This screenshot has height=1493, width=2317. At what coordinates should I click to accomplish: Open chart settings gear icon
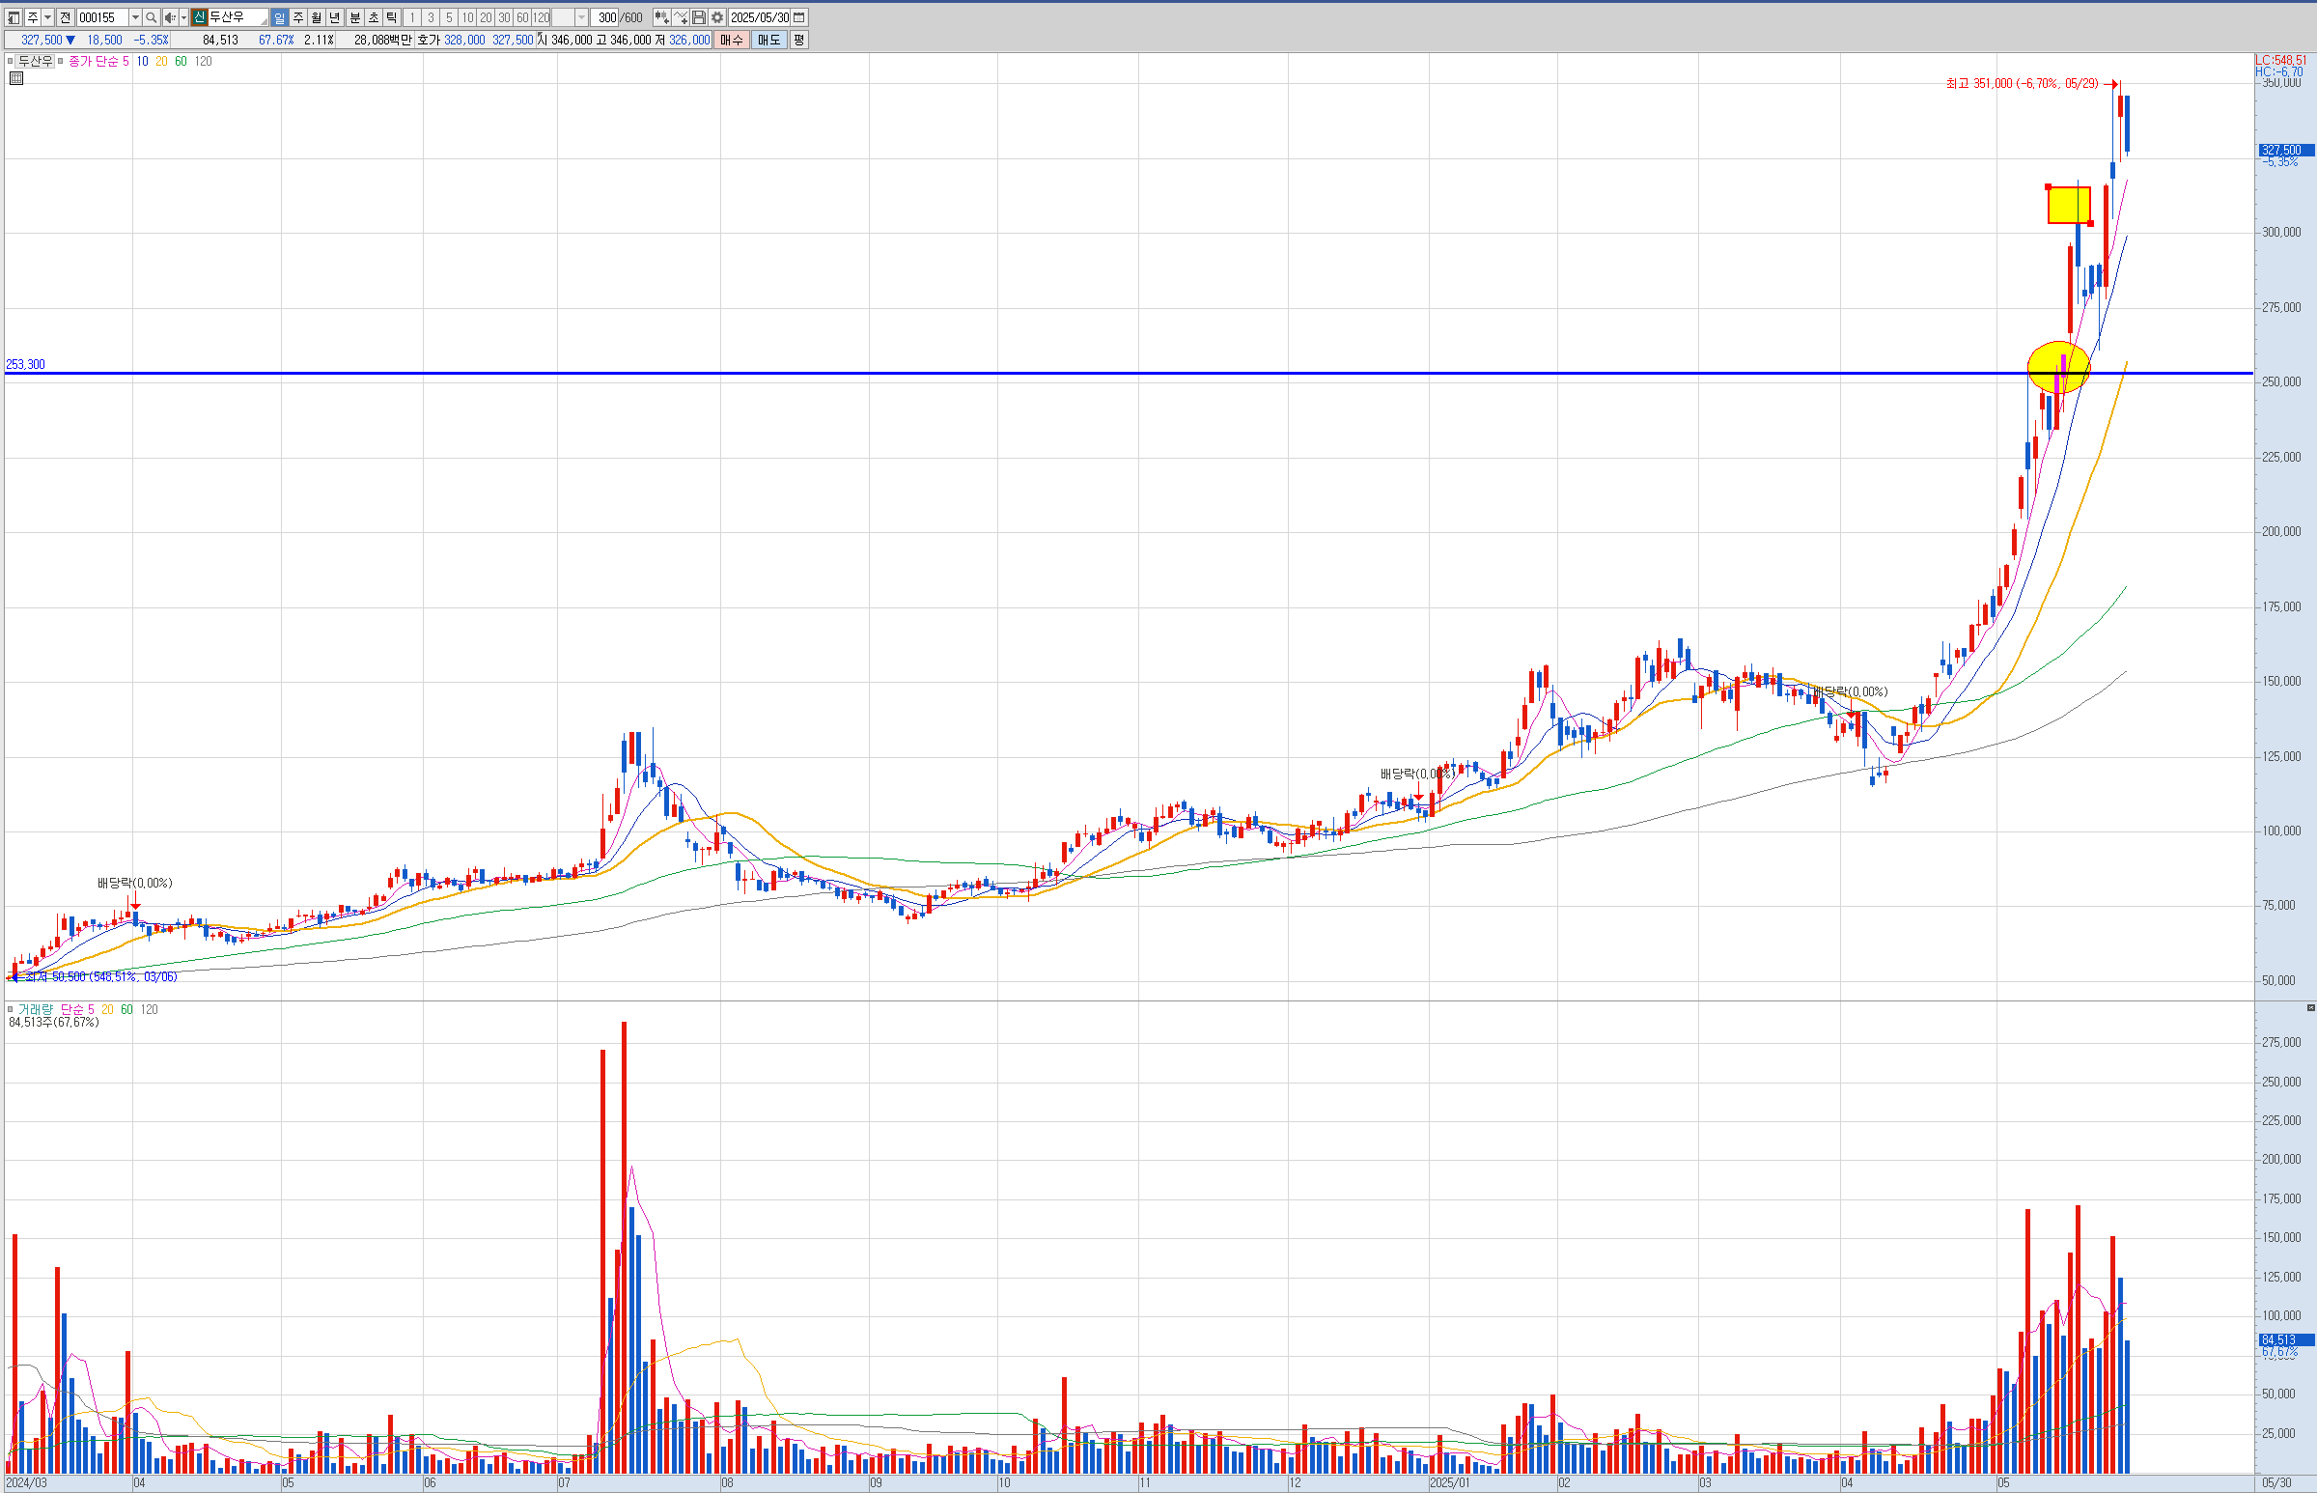pyautogui.click(x=717, y=17)
